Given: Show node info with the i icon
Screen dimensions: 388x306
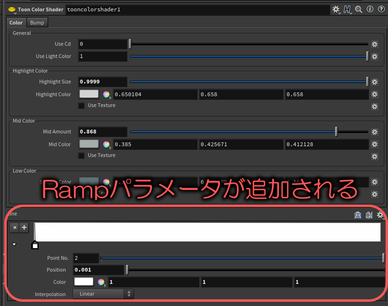Looking at the screenshot, I should (x=370, y=9).
